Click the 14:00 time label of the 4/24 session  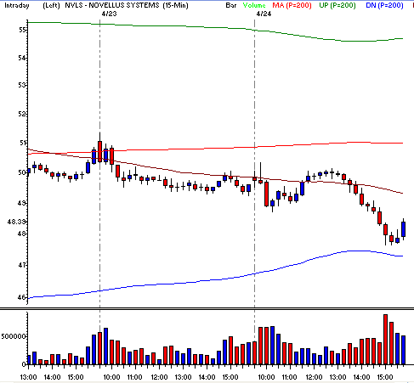click(x=361, y=377)
